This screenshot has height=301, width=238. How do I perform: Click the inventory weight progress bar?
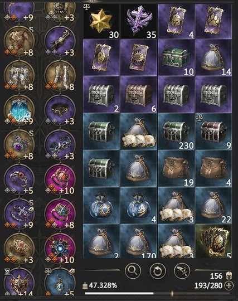click(157, 293)
